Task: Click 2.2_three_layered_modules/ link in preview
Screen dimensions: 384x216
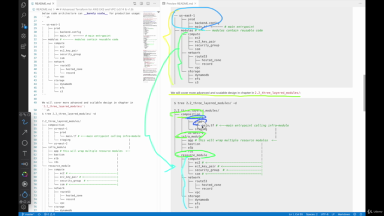Action: (x=277, y=93)
